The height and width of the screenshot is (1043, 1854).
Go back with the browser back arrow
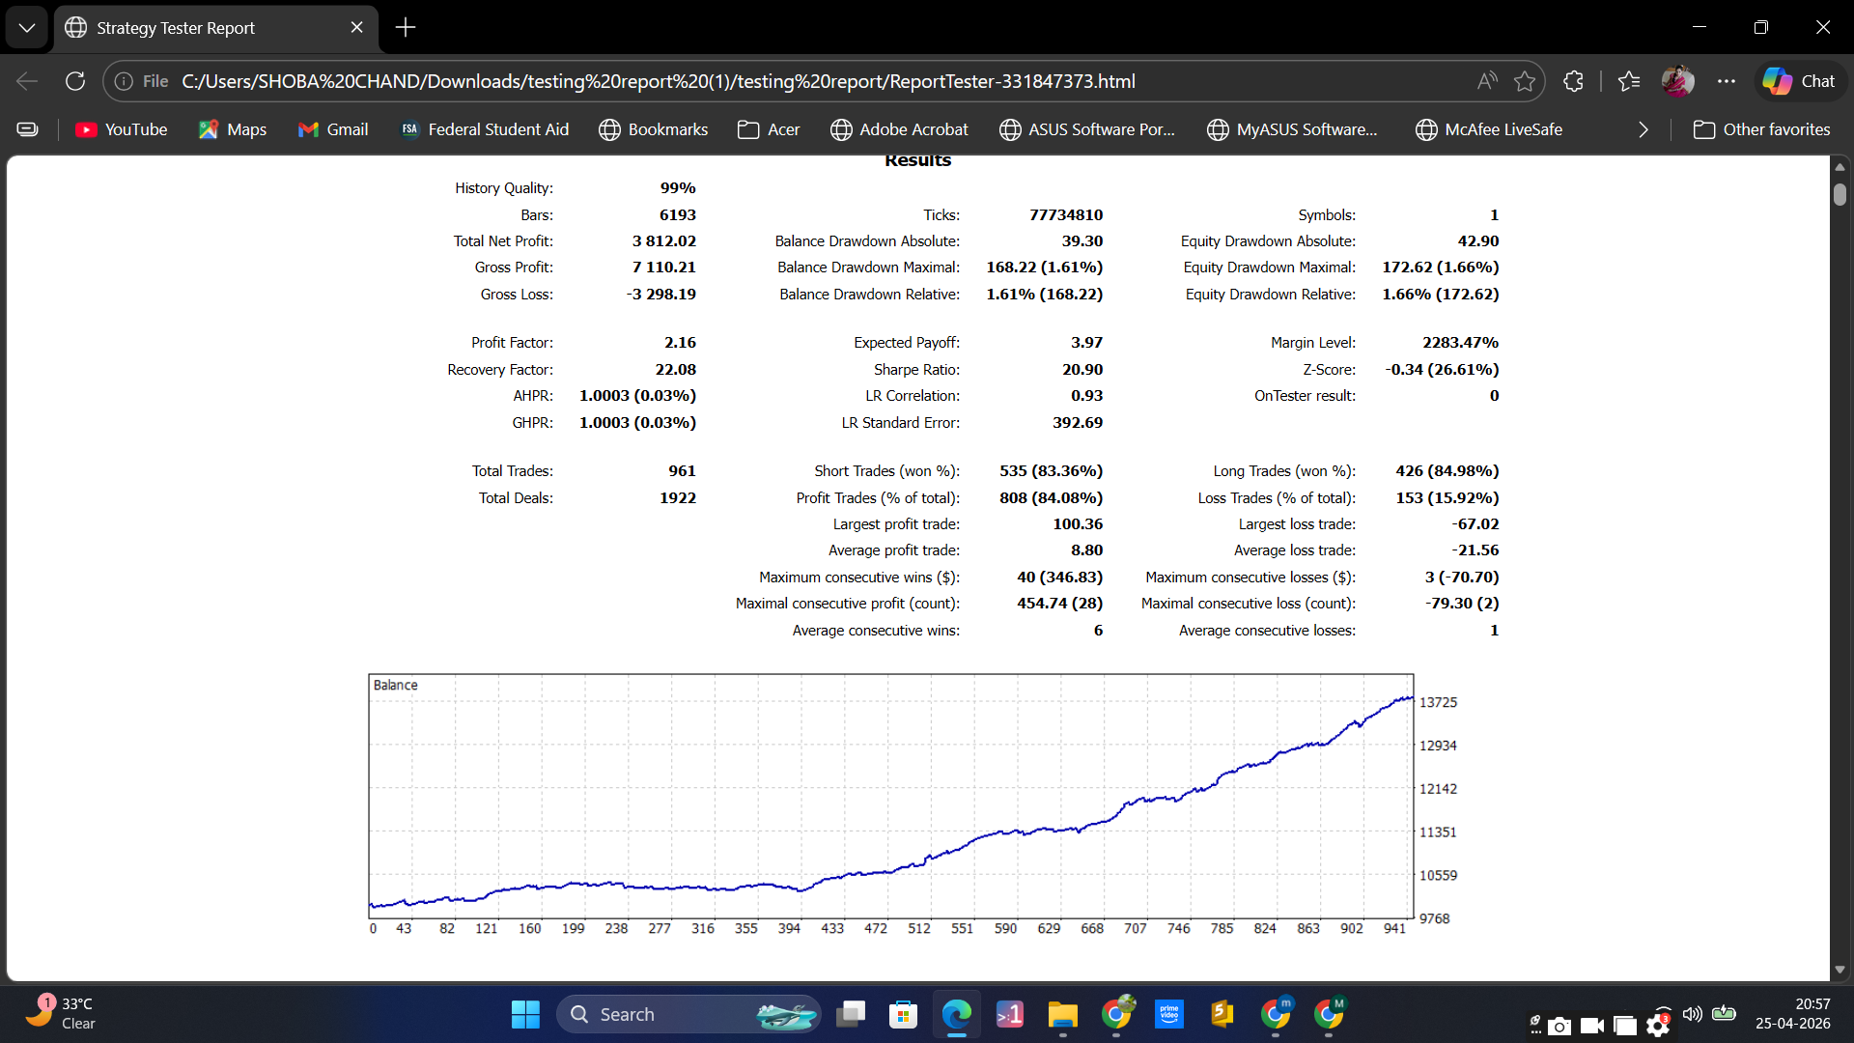coord(27,81)
